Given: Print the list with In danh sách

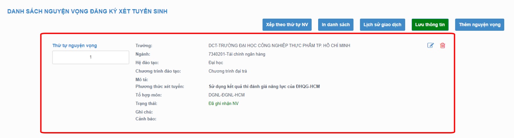Looking at the screenshot, I should [336, 25].
